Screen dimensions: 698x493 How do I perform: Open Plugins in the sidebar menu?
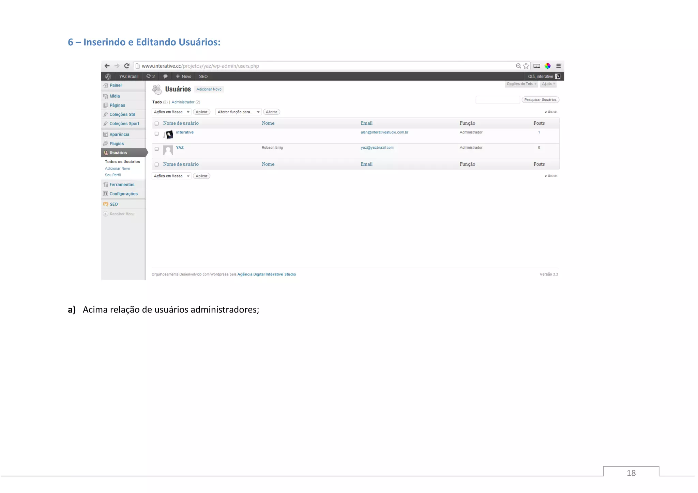(x=117, y=144)
